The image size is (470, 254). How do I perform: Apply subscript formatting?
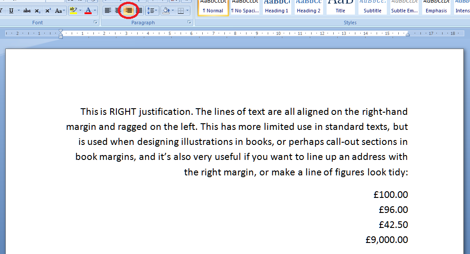tap(38, 10)
